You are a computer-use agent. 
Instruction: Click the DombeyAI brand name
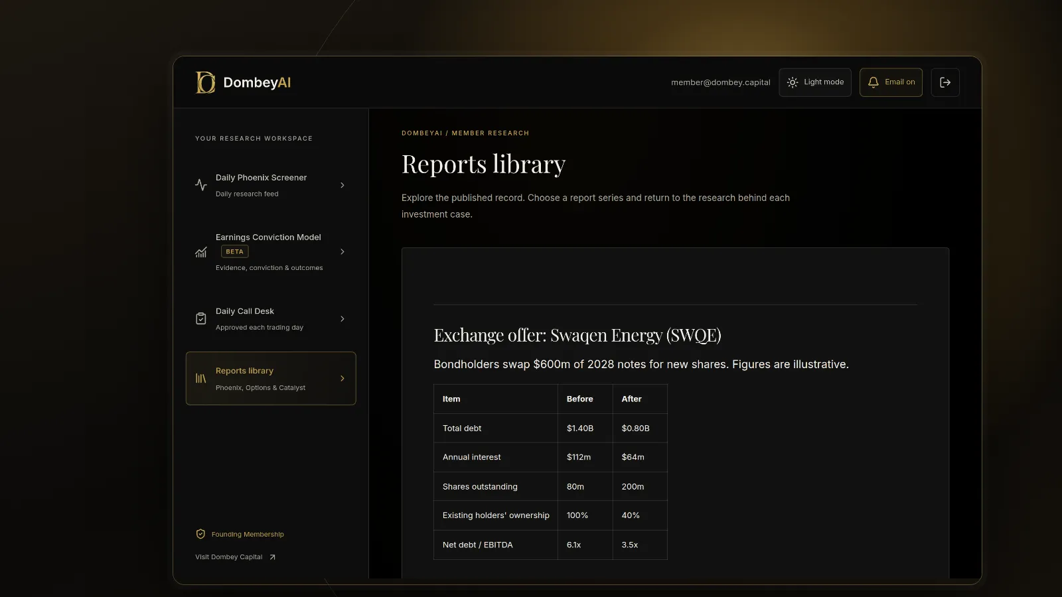point(257,82)
